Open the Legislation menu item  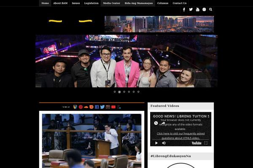point(92,3)
